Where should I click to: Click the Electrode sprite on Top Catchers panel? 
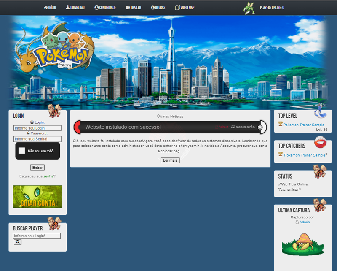320,142
